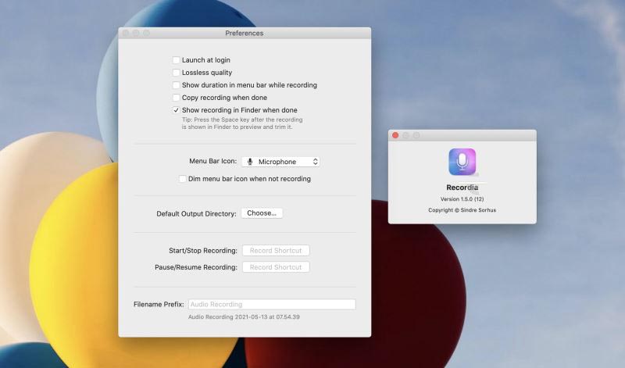Close the Recordia About window
Image resolution: width=625 pixels, height=368 pixels.
click(395, 135)
